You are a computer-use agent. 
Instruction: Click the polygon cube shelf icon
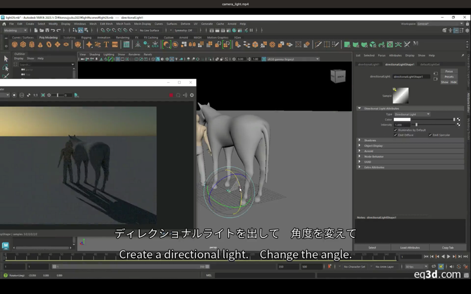point(24,45)
